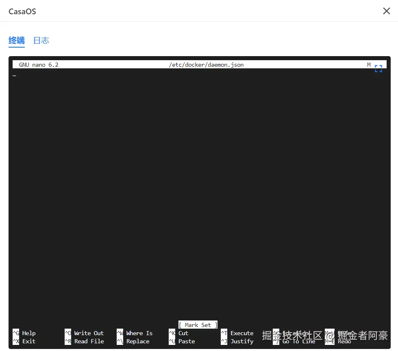Click the Where Is shortcut label
The image size is (398, 351).
(139, 333)
